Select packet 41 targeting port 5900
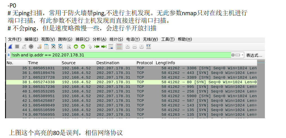Image resolution: width=286 pixels, height=138 pixels. pos(132,96)
